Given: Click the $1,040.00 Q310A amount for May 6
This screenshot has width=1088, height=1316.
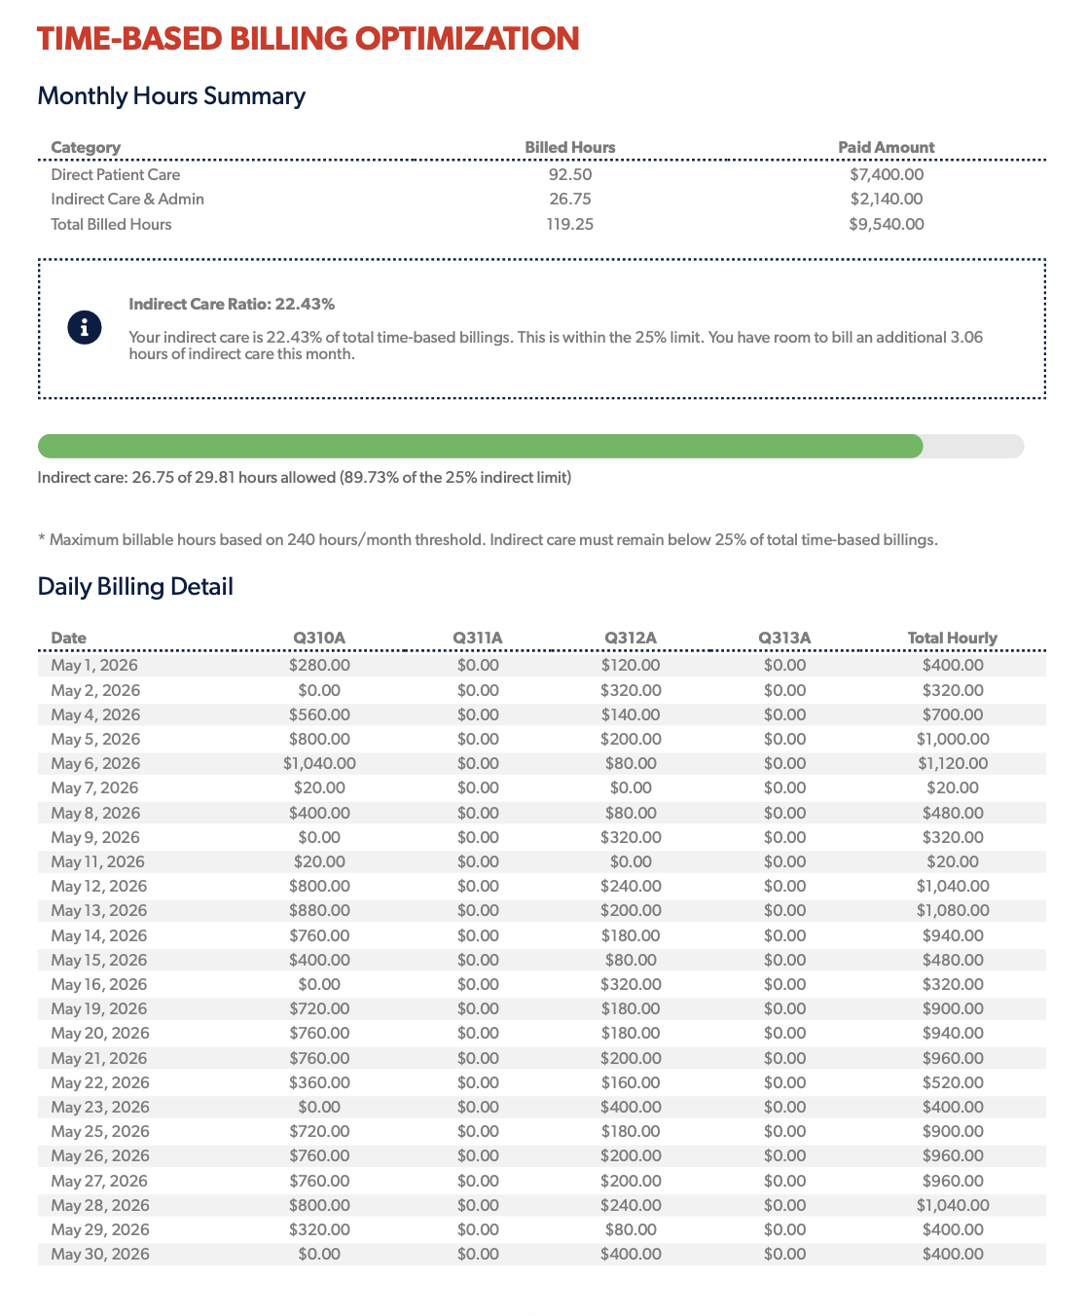Looking at the screenshot, I should (x=319, y=764).
